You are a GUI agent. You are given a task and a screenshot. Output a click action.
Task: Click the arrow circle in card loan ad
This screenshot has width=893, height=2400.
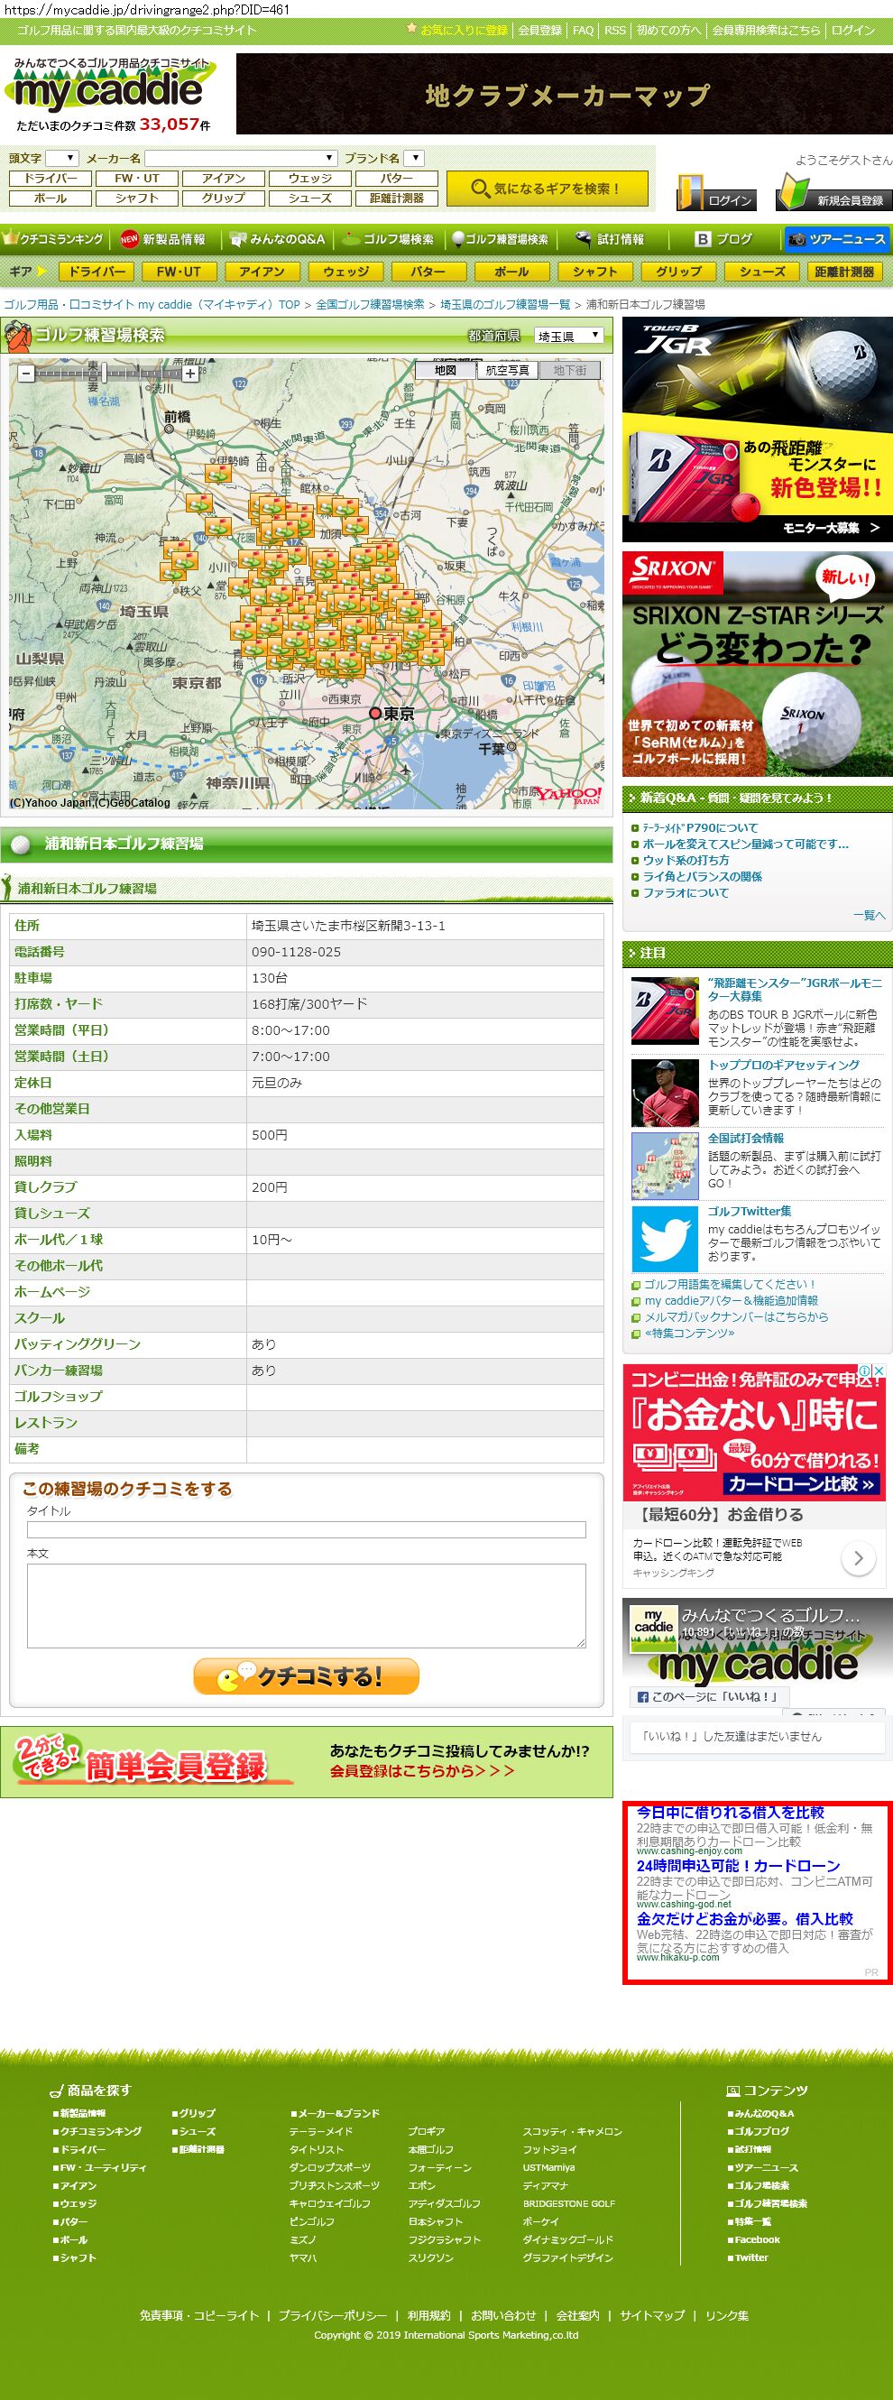(858, 1558)
